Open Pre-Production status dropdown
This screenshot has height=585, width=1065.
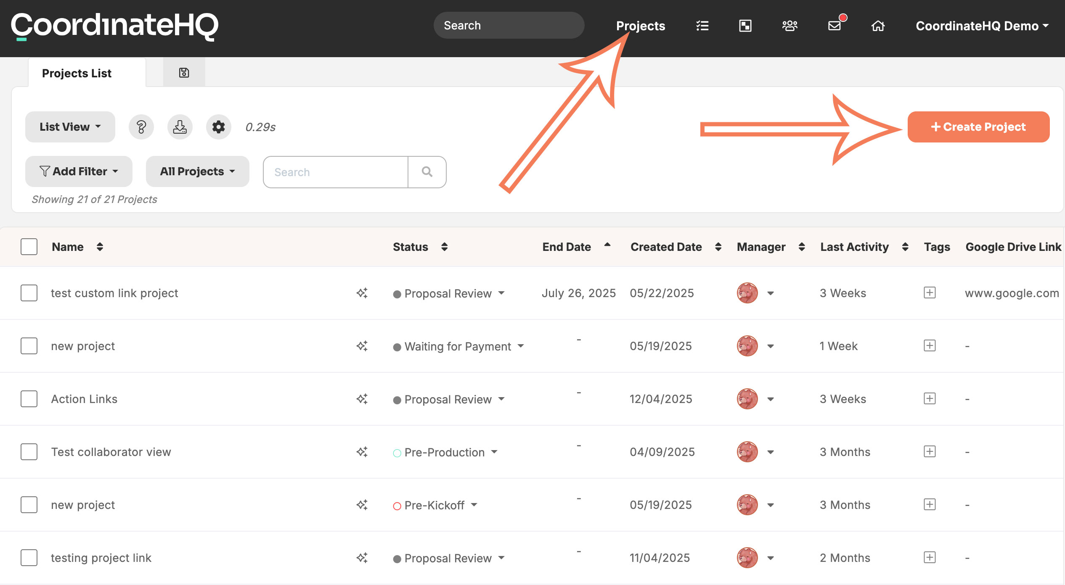pyautogui.click(x=445, y=452)
